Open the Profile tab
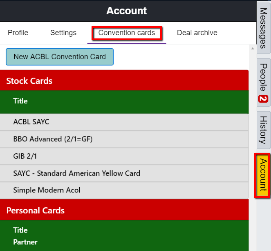Screen dimensions: 271x251 (18, 33)
